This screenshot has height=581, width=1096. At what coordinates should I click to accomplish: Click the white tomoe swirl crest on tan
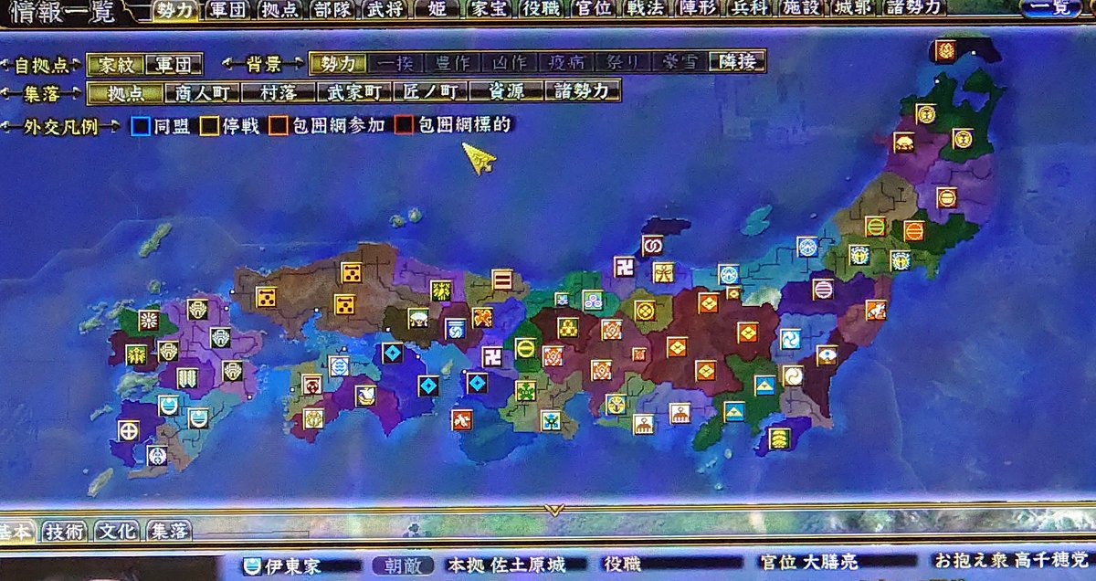point(793,375)
